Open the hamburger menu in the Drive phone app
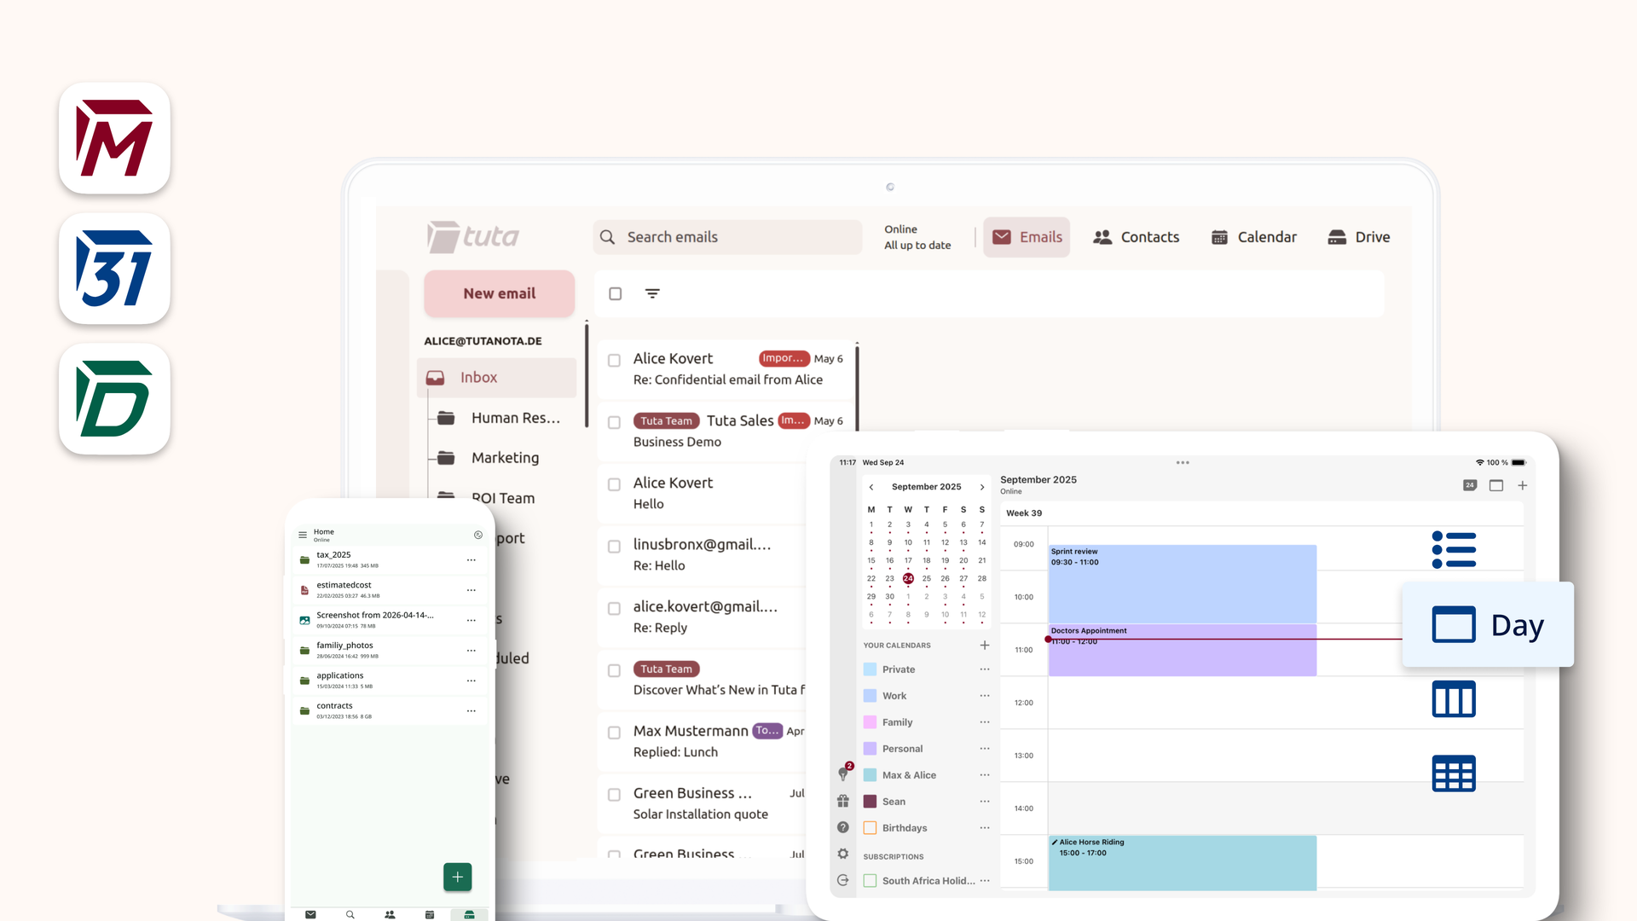Image resolution: width=1637 pixels, height=921 pixels. pyautogui.click(x=303, y=535)
